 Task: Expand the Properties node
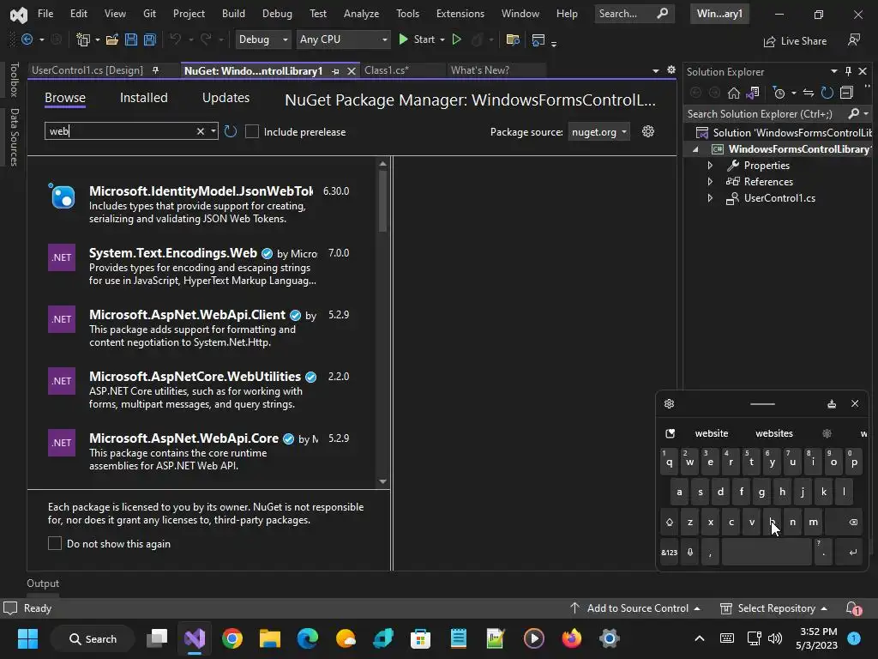click(x=710, y=166)
